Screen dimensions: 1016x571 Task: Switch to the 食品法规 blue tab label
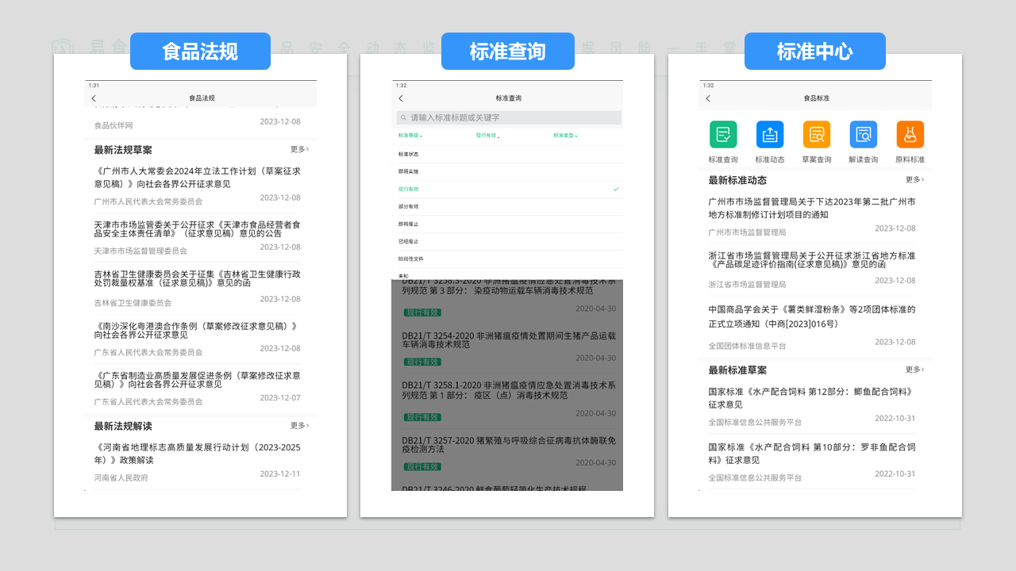(x=200, y=52)
